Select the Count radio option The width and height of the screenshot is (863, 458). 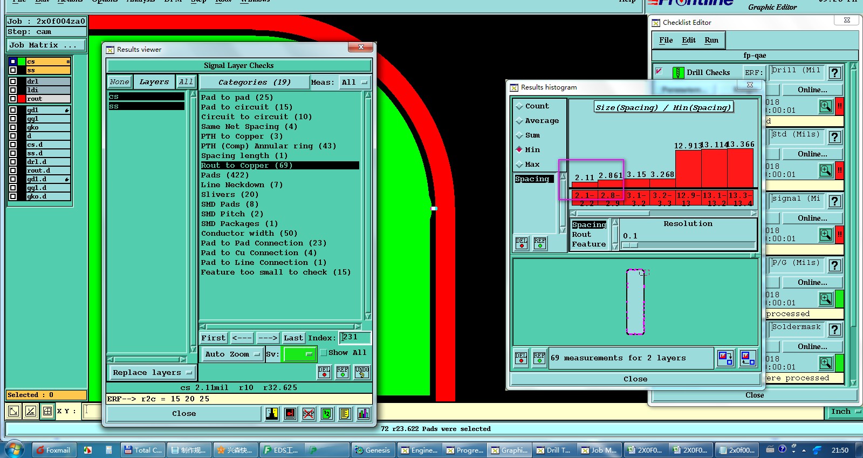pos(519,106)
